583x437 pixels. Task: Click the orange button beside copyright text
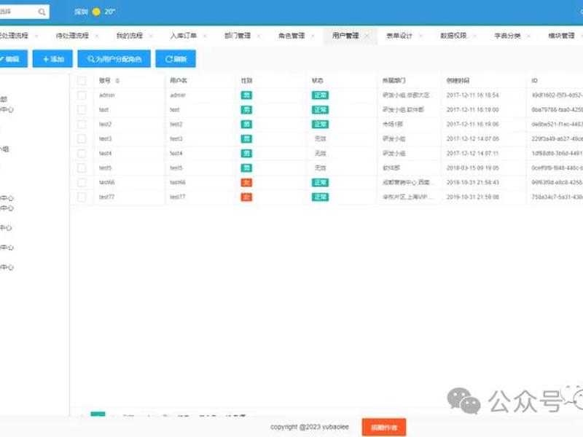(384, 427)
